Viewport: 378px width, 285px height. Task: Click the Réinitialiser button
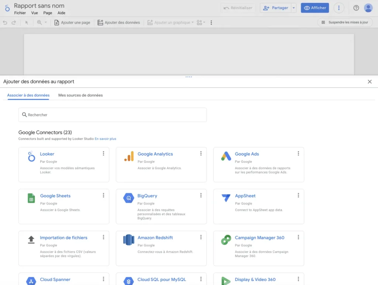pos(238,8)
